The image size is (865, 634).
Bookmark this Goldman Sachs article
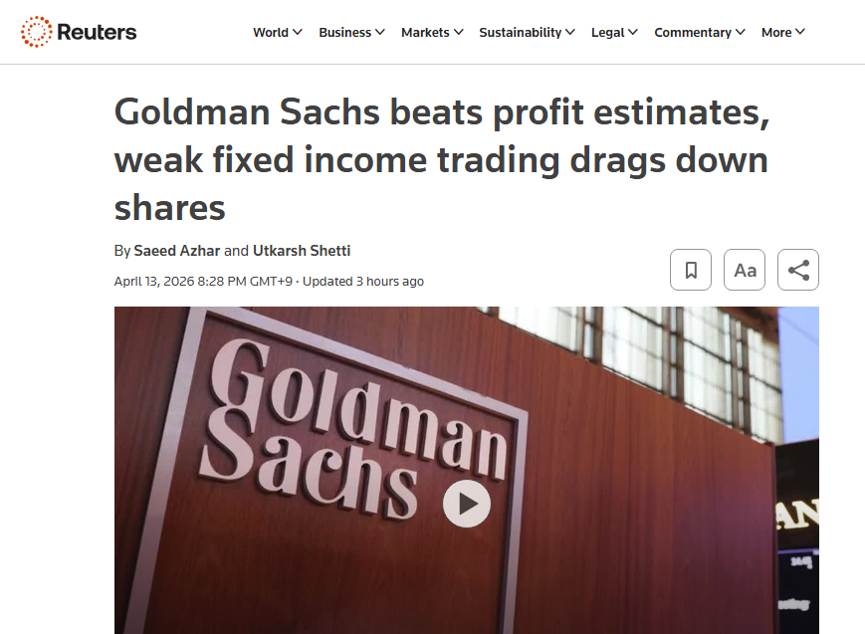691,270
